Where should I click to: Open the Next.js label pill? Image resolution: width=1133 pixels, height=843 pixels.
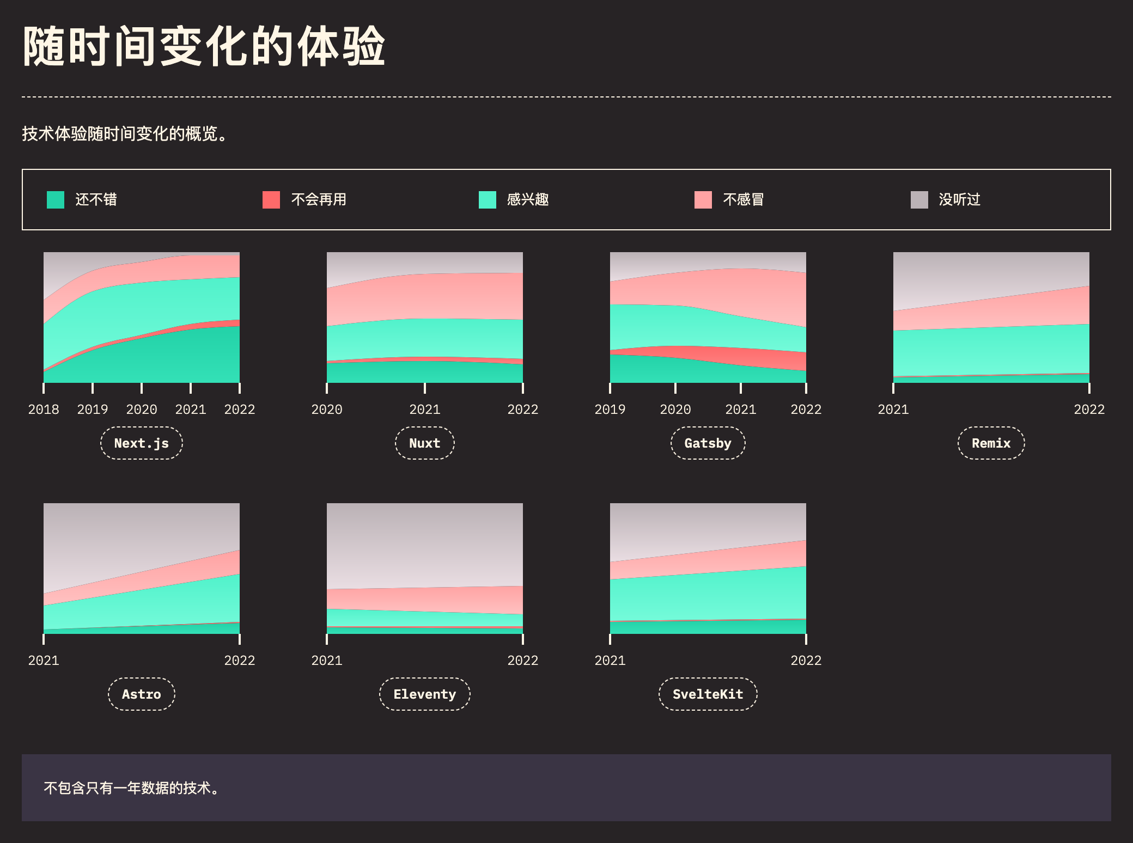point(141,443)
